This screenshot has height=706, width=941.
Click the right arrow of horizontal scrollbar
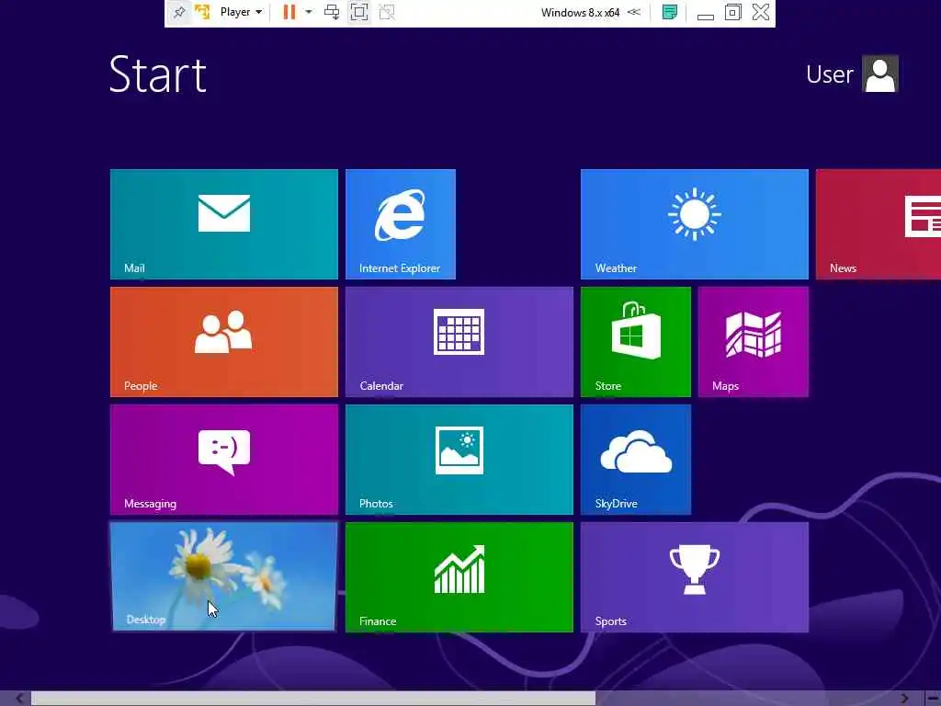pyautogui.click(x=905, y=699)
